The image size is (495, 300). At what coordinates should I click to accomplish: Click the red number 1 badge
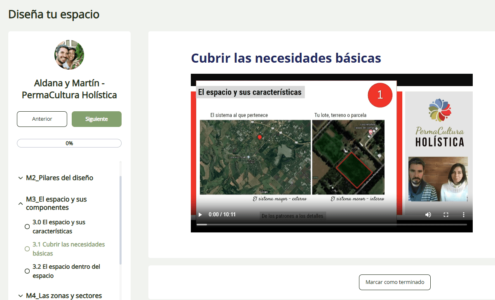click(x=380, y=94)
